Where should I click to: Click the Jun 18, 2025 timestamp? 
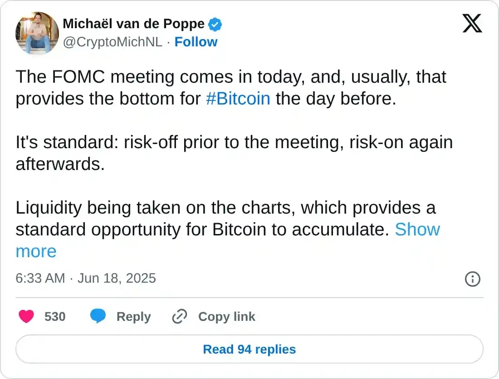coord(117,278)
